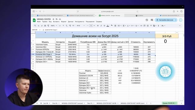The image size is (195, 110).
Task: Open the Правка menu
Action: point(45,22)
